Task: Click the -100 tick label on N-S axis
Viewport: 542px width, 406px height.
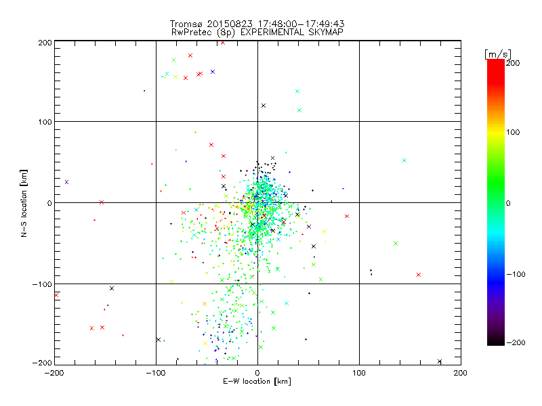Action: click(x=42, y=284)
